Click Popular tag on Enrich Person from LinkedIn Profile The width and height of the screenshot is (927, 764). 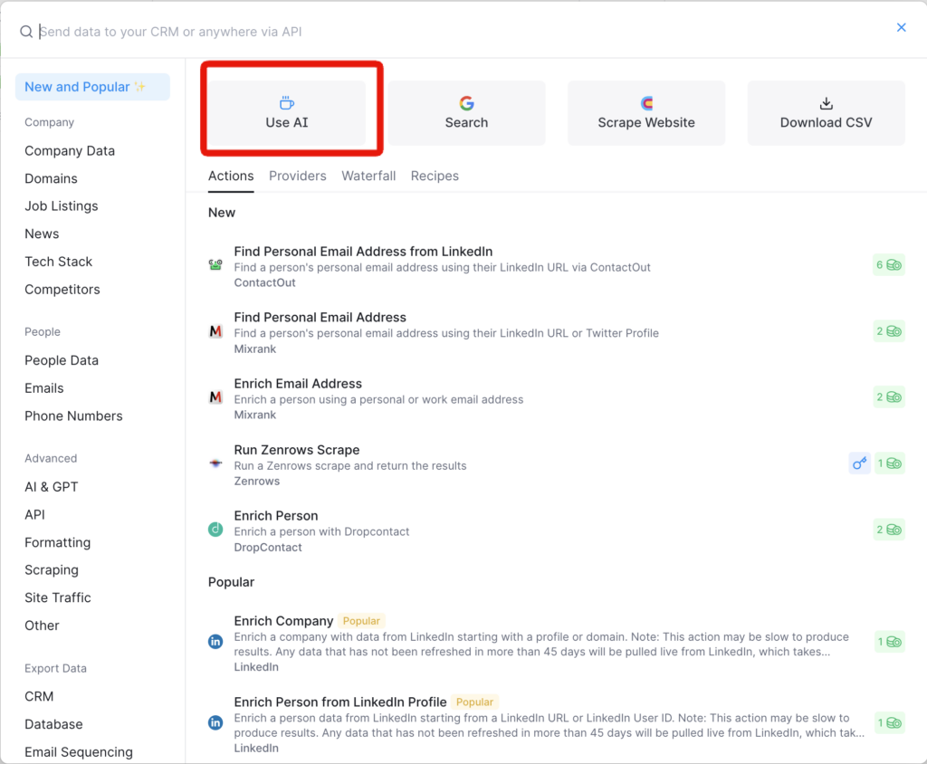point(474,702)
